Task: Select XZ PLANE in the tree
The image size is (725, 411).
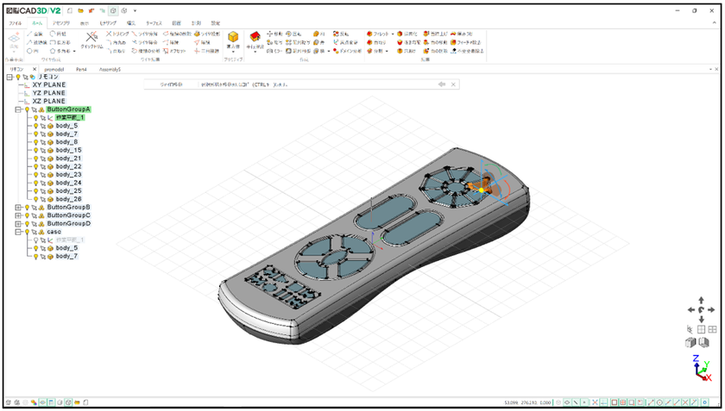Action: click(49, 101)
